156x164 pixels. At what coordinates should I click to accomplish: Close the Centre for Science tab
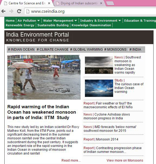[49, 3]
